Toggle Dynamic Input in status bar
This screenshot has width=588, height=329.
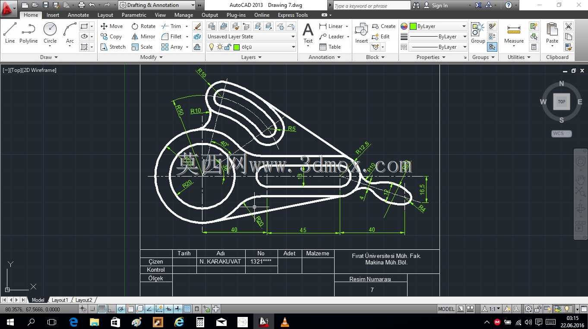tap(168, 309)
